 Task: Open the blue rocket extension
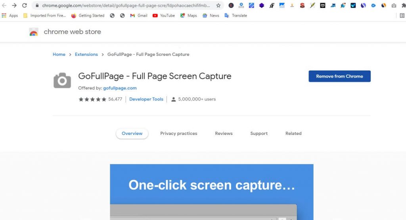(x=343, y=6)
